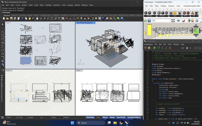Click the Help question mark icon in Rhino's toolbar
The height and width of the screenshot is (126, 202).
[122, 19]
